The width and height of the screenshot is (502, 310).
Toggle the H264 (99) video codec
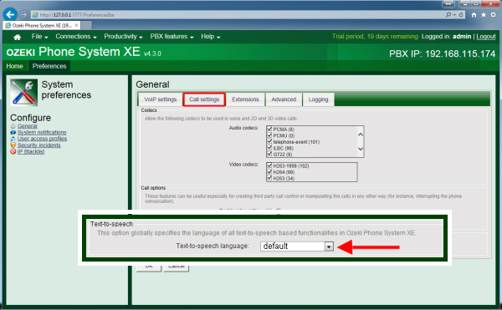(x=269, y=171)
